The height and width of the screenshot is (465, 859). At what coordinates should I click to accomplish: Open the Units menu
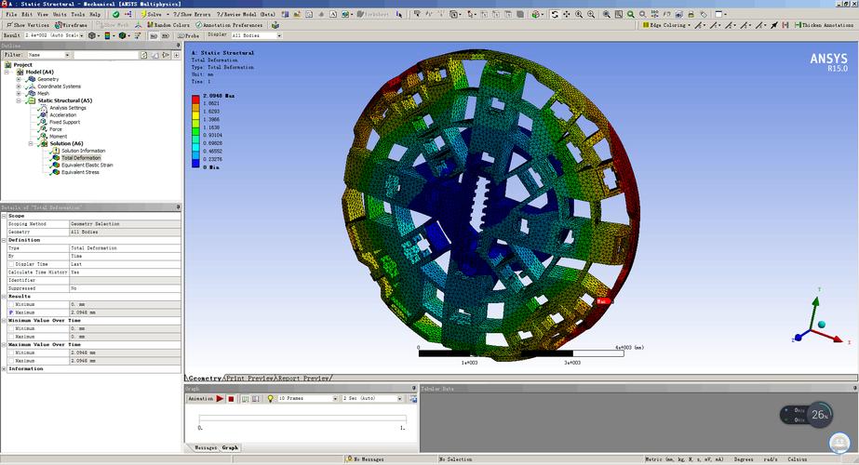60,14
